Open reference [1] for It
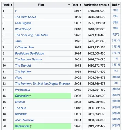The image size is (122, 130). tap(114, 10)
